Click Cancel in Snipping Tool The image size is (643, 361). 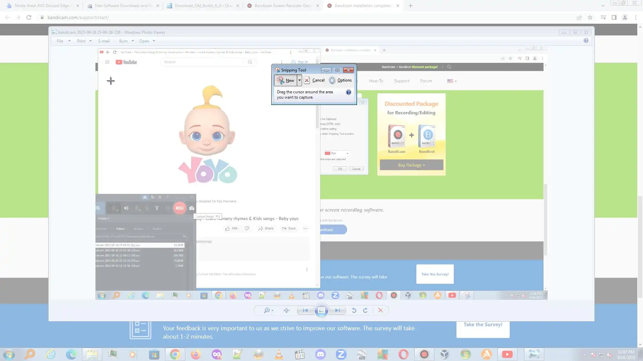[314, 80]
